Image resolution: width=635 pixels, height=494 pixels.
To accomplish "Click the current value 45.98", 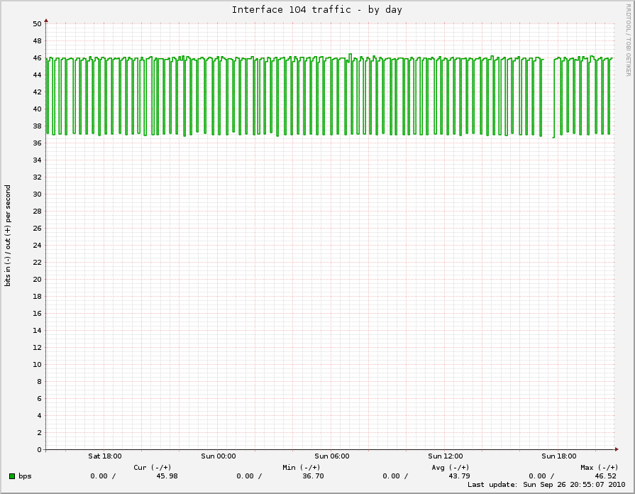I will pos(167,476).
